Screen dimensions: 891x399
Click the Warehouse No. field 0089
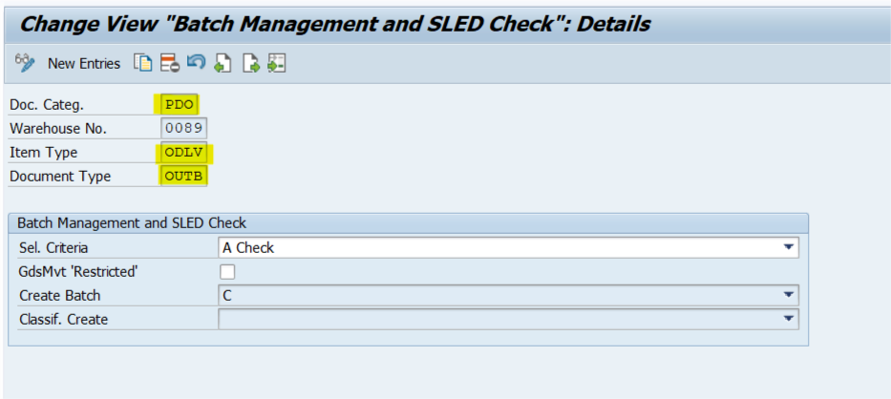[x=183, y=129]
